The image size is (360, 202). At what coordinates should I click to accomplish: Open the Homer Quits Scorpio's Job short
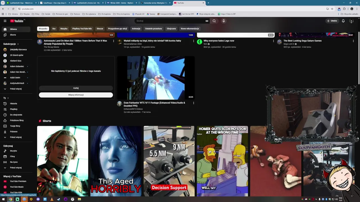coord(222,161)
